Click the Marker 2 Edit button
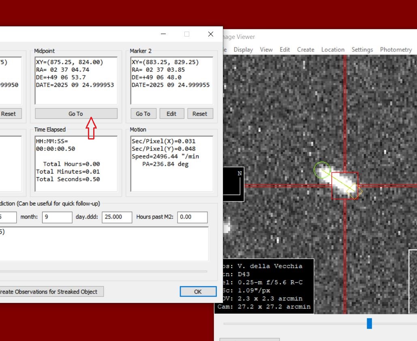 click(x=171, y=114)
